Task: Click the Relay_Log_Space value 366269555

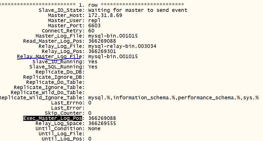Action: 102,124
